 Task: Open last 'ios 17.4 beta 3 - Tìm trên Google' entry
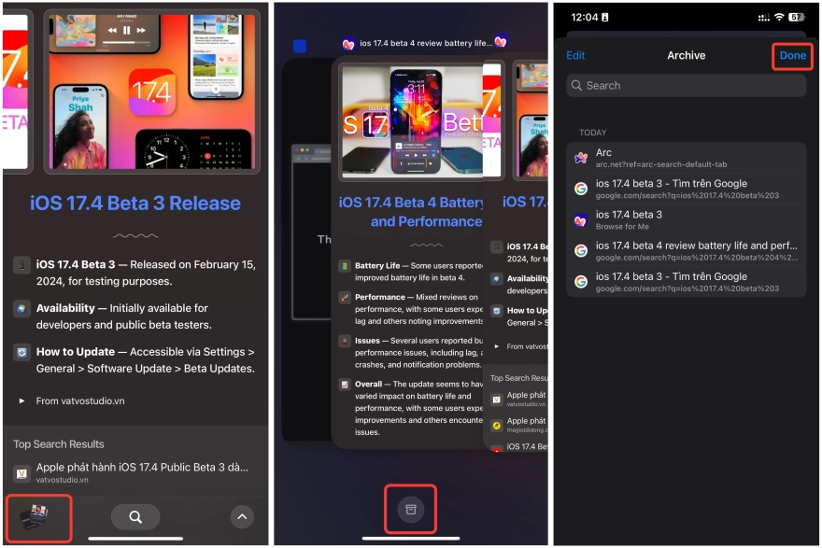pyautogui.click(x=686, y=281)
